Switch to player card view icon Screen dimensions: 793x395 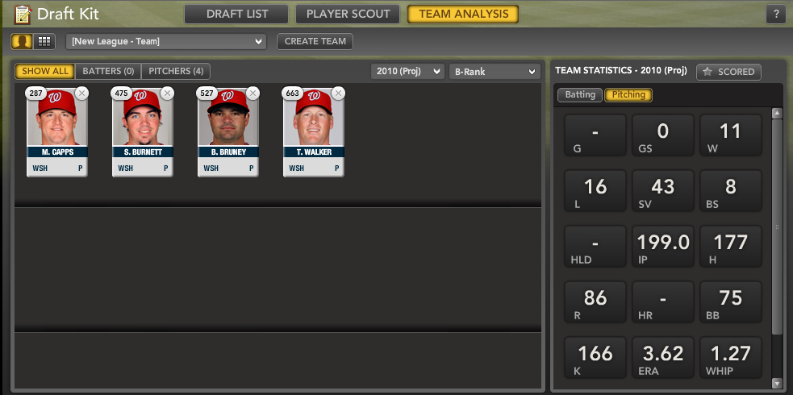pos(22,41)
